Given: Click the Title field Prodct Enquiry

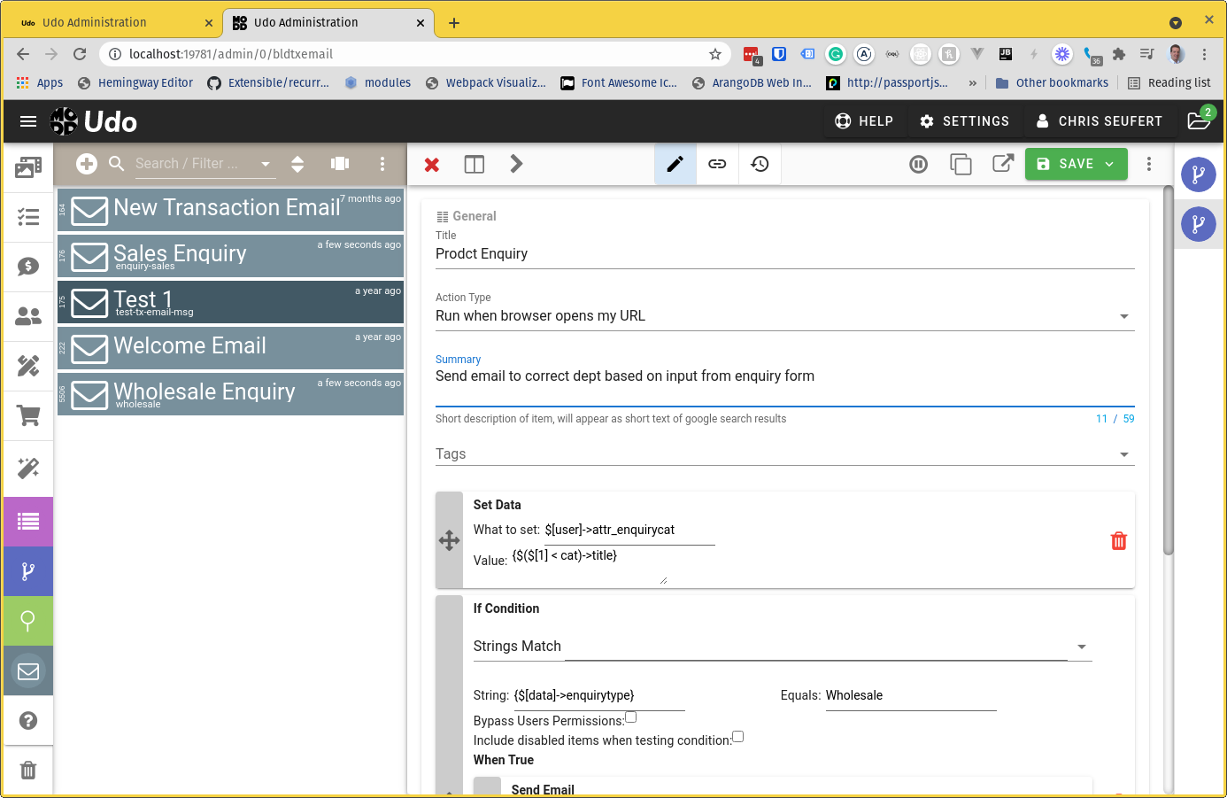Looking at the screenshot, I should (784, 254).
